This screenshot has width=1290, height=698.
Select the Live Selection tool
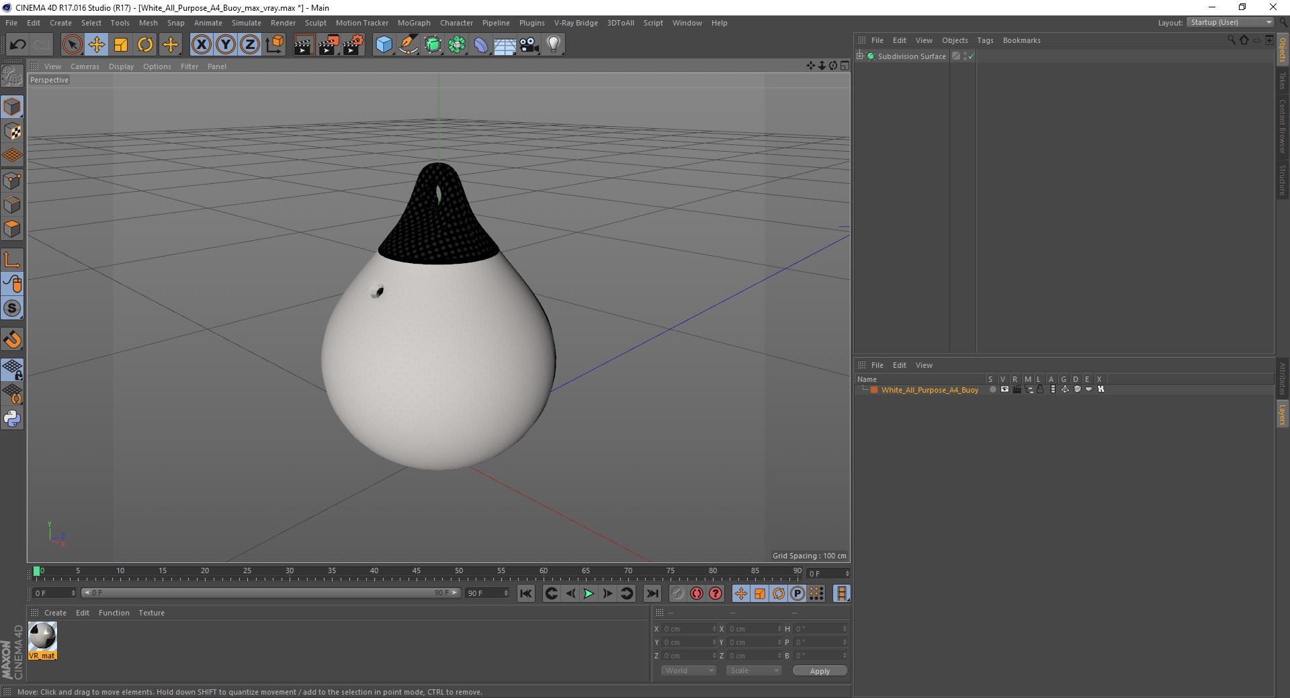(x=72, y=45)
